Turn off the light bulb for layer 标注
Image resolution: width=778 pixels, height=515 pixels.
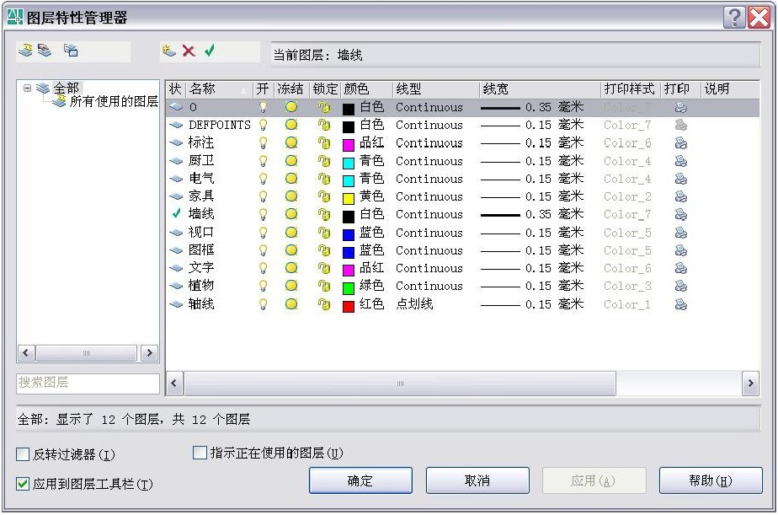coord(263,143)
